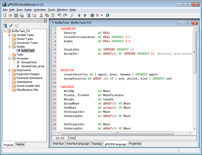This screenshot has height=155, width=202.
Task: Select the SimulateTank_sinter process
Action: [x=33, y=66]
